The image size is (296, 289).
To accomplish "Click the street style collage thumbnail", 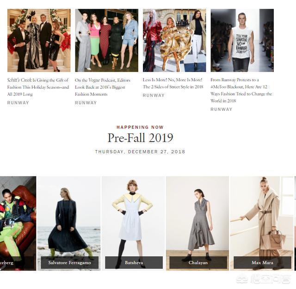I will [174, 40].
